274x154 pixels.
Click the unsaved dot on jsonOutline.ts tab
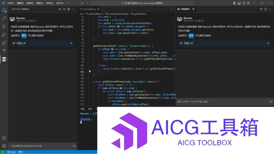coord(98,9)
